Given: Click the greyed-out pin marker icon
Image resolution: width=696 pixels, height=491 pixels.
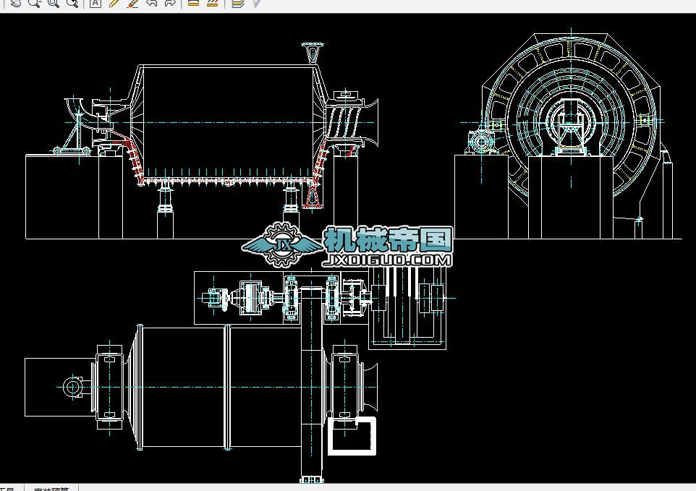Looking at the screenshot, I should click(257, 3).
